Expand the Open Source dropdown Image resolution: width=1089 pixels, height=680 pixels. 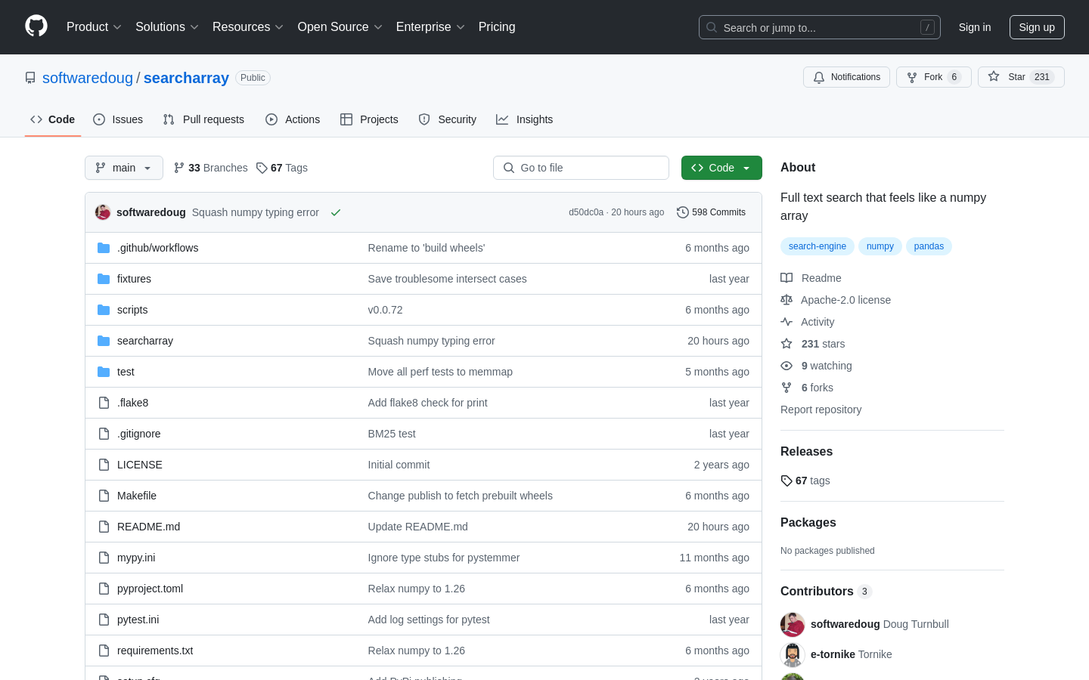coord(340,27)
